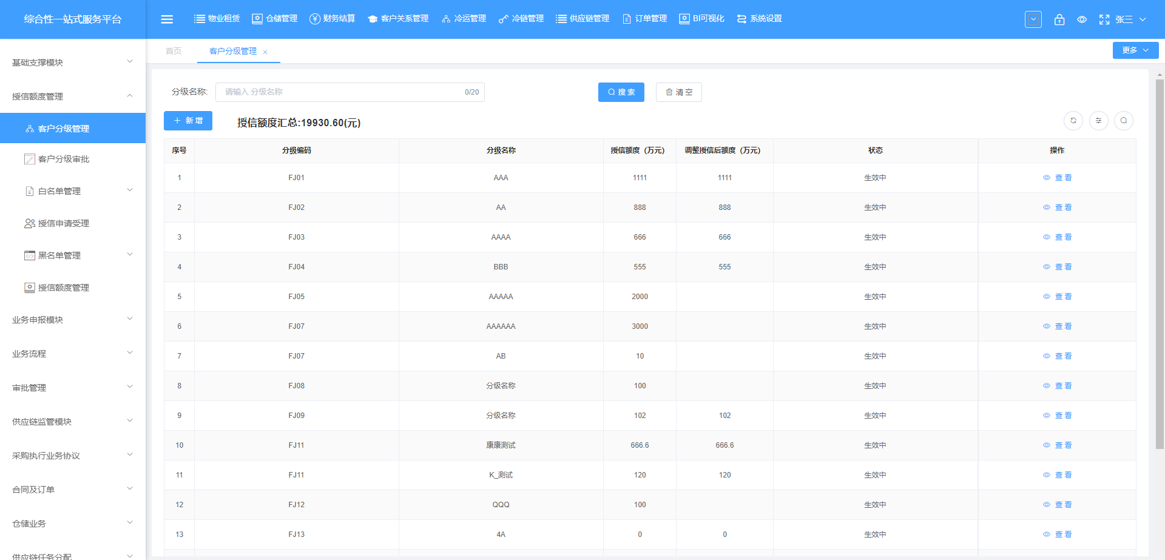
Task: Click the round search toggle icon
Action: pyautogui.click(x=1124, y=121)
